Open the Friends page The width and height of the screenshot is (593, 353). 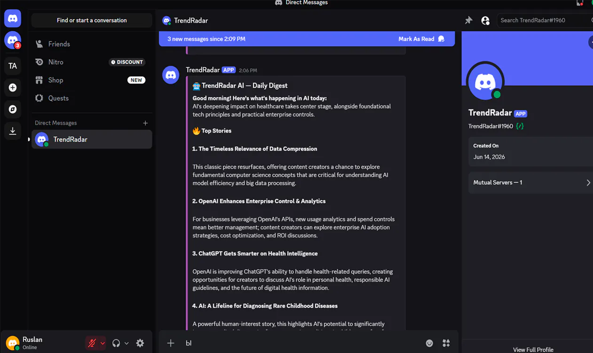(x=92, y=44)
